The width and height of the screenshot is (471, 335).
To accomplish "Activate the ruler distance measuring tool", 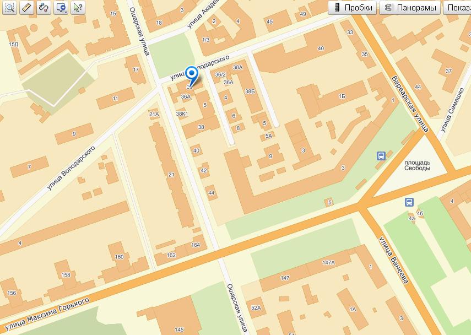I will (x=27, y=8).
